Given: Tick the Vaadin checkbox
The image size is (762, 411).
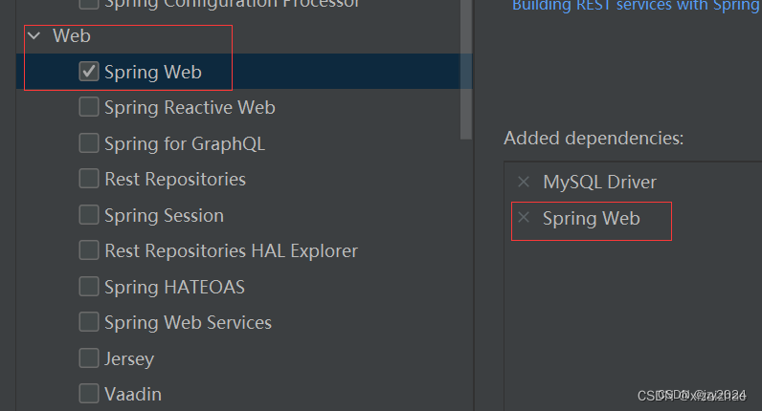Looking at the screenshot, I should pos(89,394).
